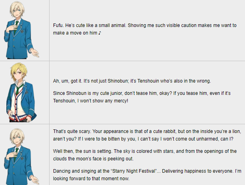
Task: Click the paragraph beginning "Since Shinobun is my cute junior"
Action: [x=142, y=97]
